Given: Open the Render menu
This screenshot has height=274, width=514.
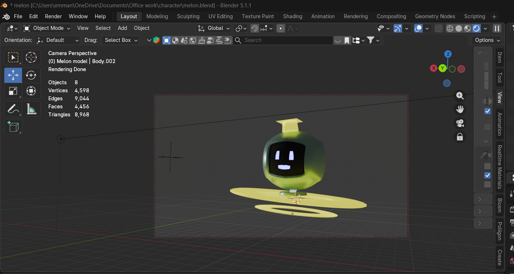Looking at the screenshot, I should [53, 16].
